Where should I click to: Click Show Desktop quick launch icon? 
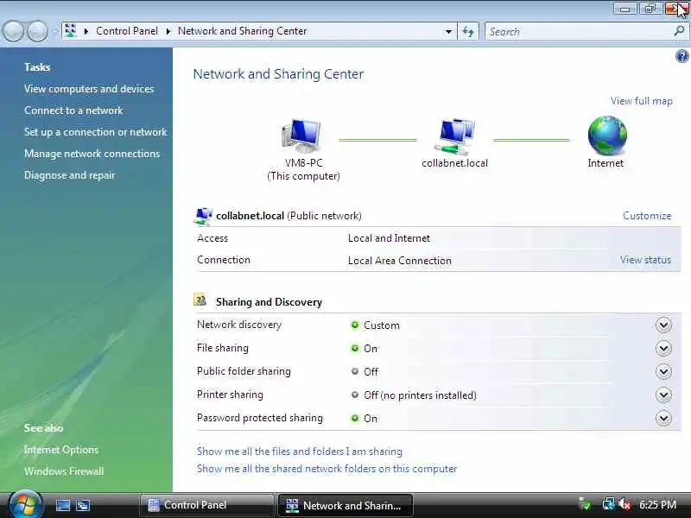(x=62, y=505)
